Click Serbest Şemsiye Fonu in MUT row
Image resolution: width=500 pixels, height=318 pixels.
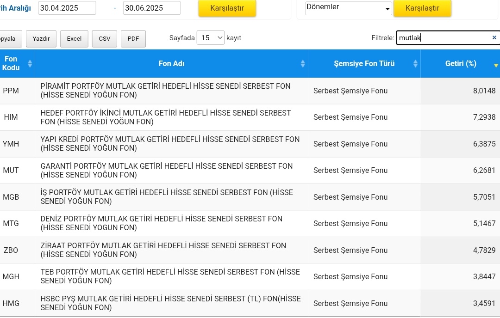[350, 170]
